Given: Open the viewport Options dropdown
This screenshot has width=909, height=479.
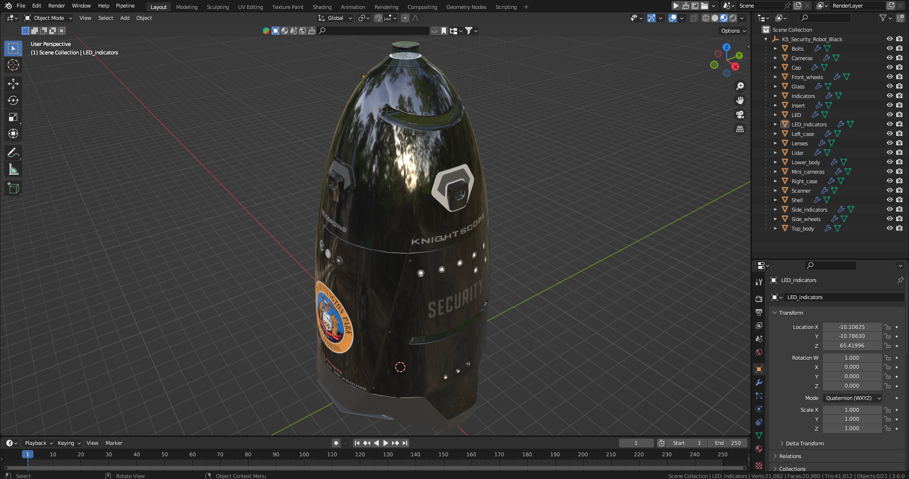Looking at the screenshot, I should click(x=733, y=31).
